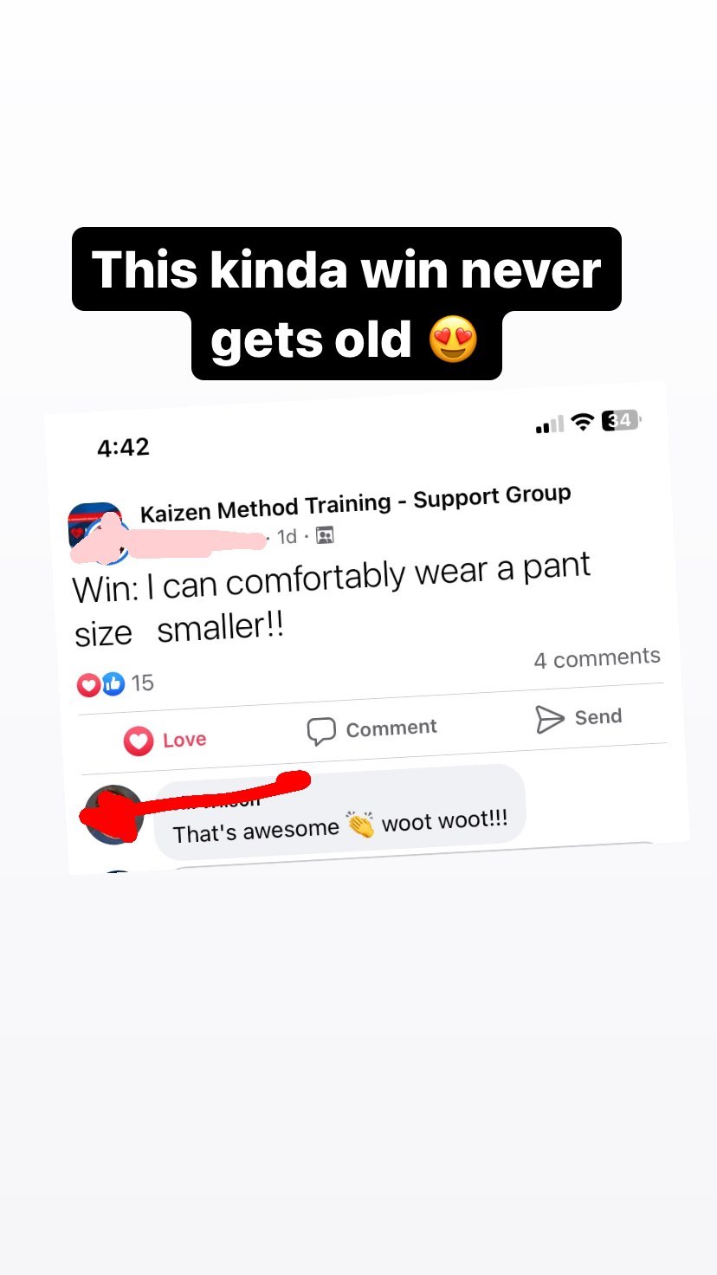This screenshot has height=1275, width=717.
Task: Click the Comment speech bubble icon
Action: point(321,731)
